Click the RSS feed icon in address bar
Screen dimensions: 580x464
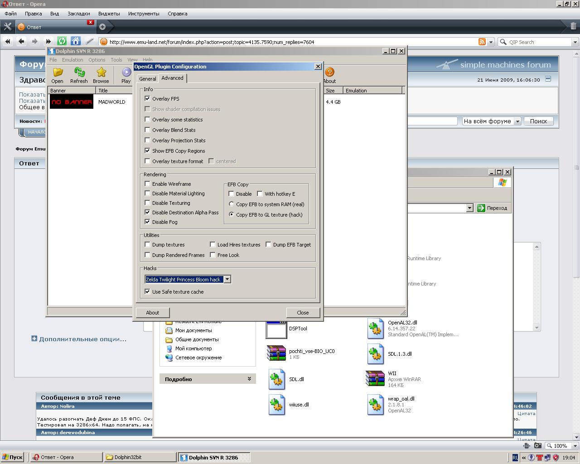(x=482, y=42)
